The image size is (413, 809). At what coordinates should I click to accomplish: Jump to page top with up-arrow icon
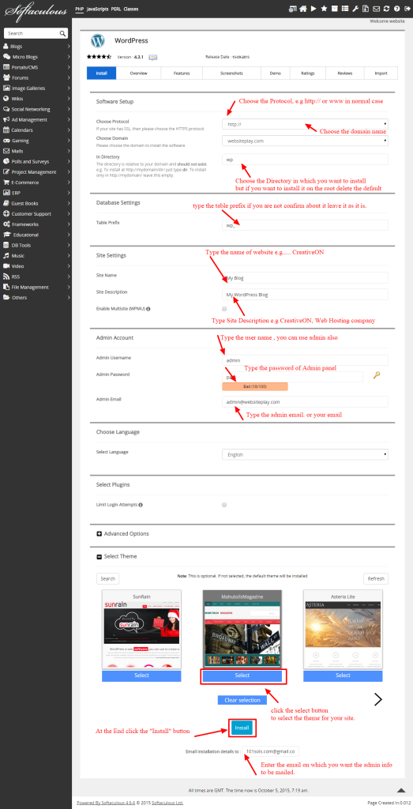[x=400, y=789]
